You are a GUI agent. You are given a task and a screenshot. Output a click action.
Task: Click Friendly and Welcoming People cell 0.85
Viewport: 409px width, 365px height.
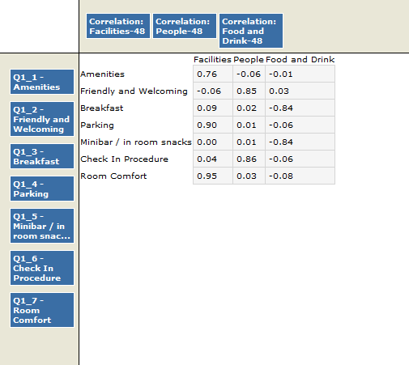point(249,91)
